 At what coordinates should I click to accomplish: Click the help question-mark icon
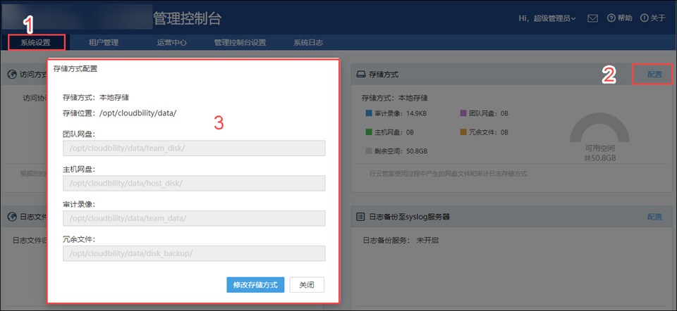coord(611,18)
